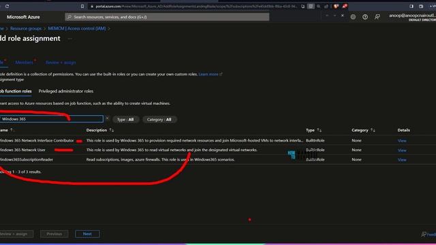The image size is (436, 245).
Task: Open the feedback icon in Azure header
Action: click(377, 17)
